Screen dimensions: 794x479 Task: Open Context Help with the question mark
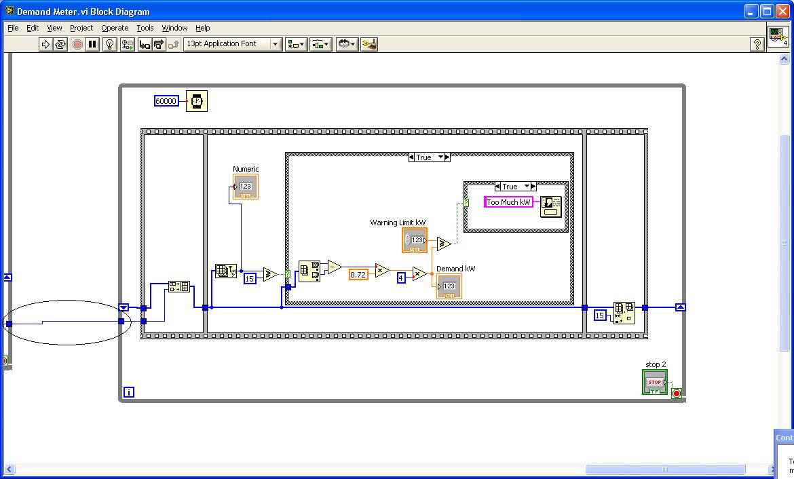(x=757, y=44)
